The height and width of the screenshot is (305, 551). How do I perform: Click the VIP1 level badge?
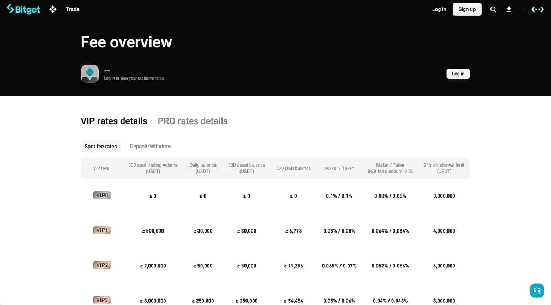click(x=102, y=230)
